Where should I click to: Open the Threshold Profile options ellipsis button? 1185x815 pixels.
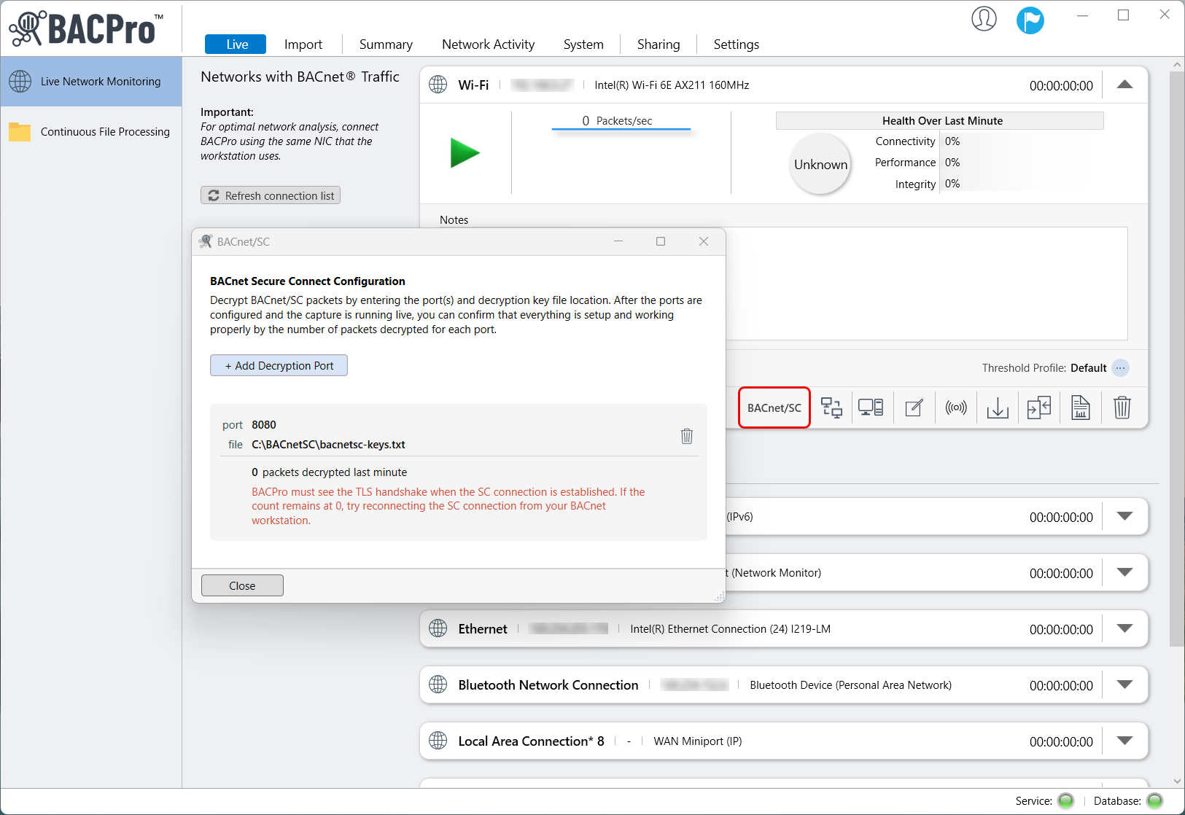click(1121, 367)
